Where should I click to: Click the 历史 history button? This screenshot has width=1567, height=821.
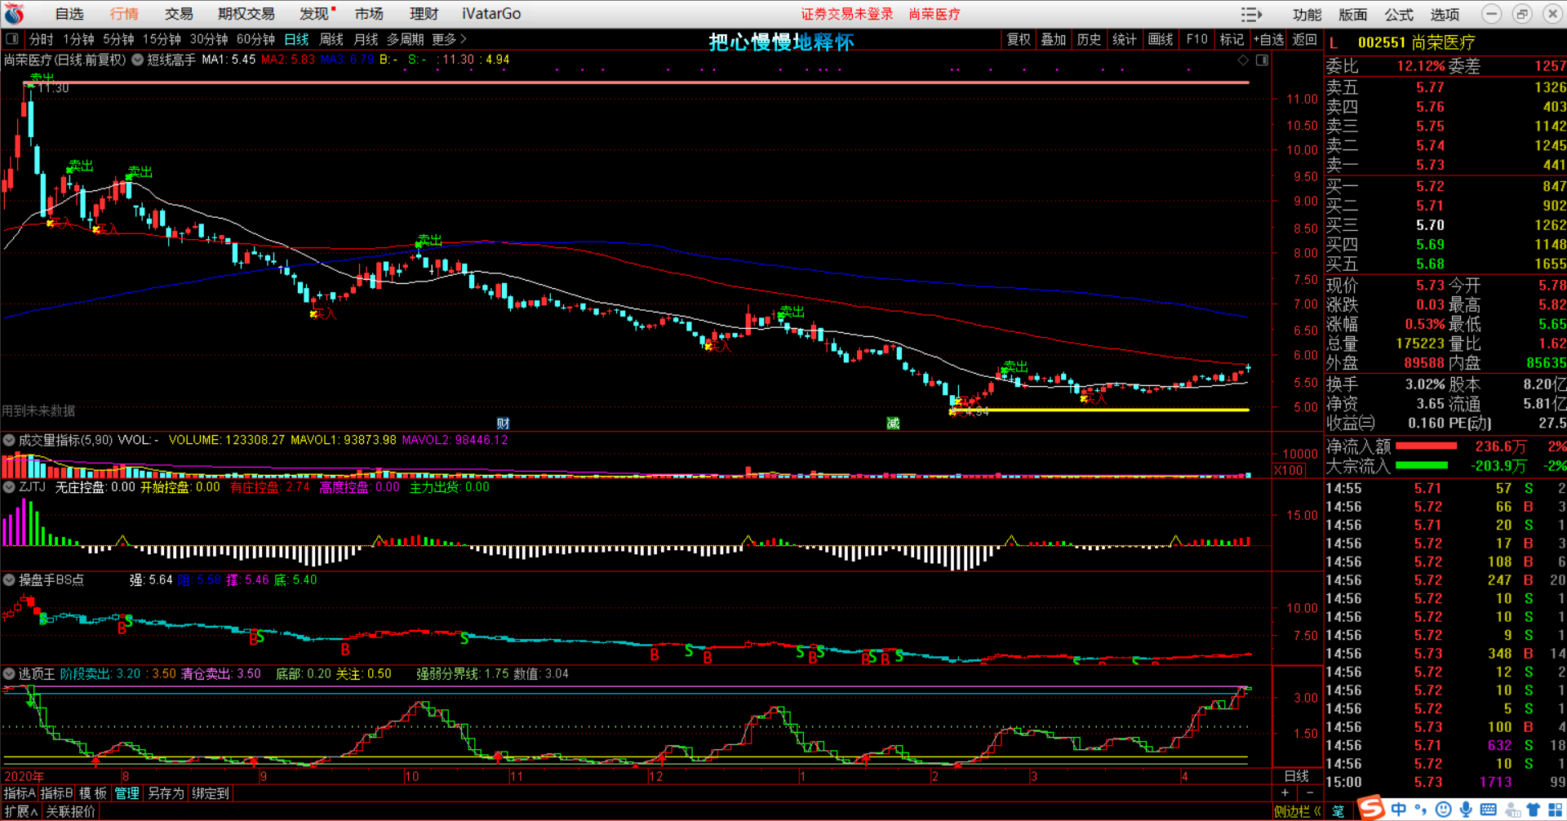(1089, 39)
